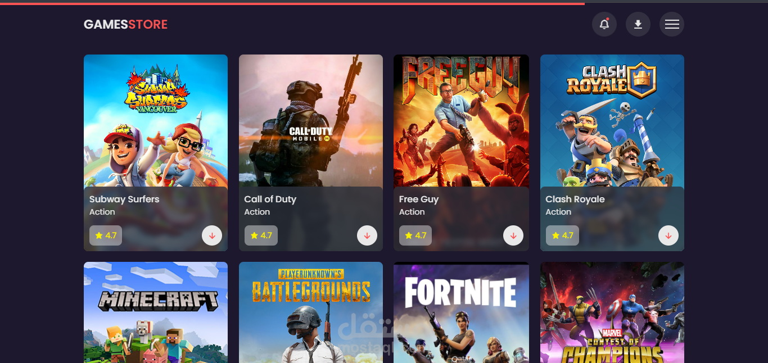The image size is (768, 363).
Task: Download Subway Surfers via arrow icon
Action: pos(212,236)
